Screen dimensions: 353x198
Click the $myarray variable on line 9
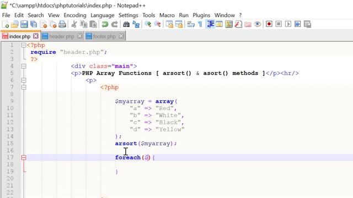130,101
